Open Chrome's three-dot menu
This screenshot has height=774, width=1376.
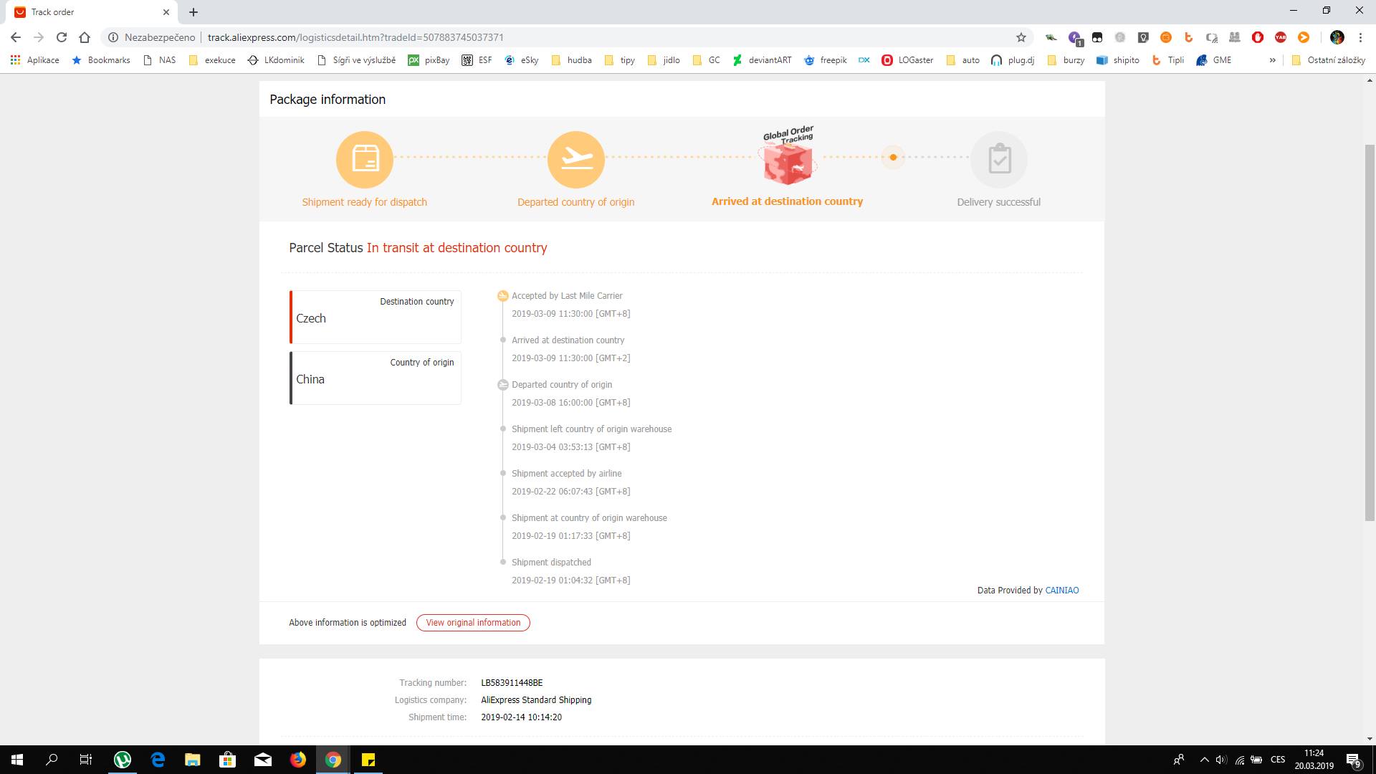[1360, 37]
